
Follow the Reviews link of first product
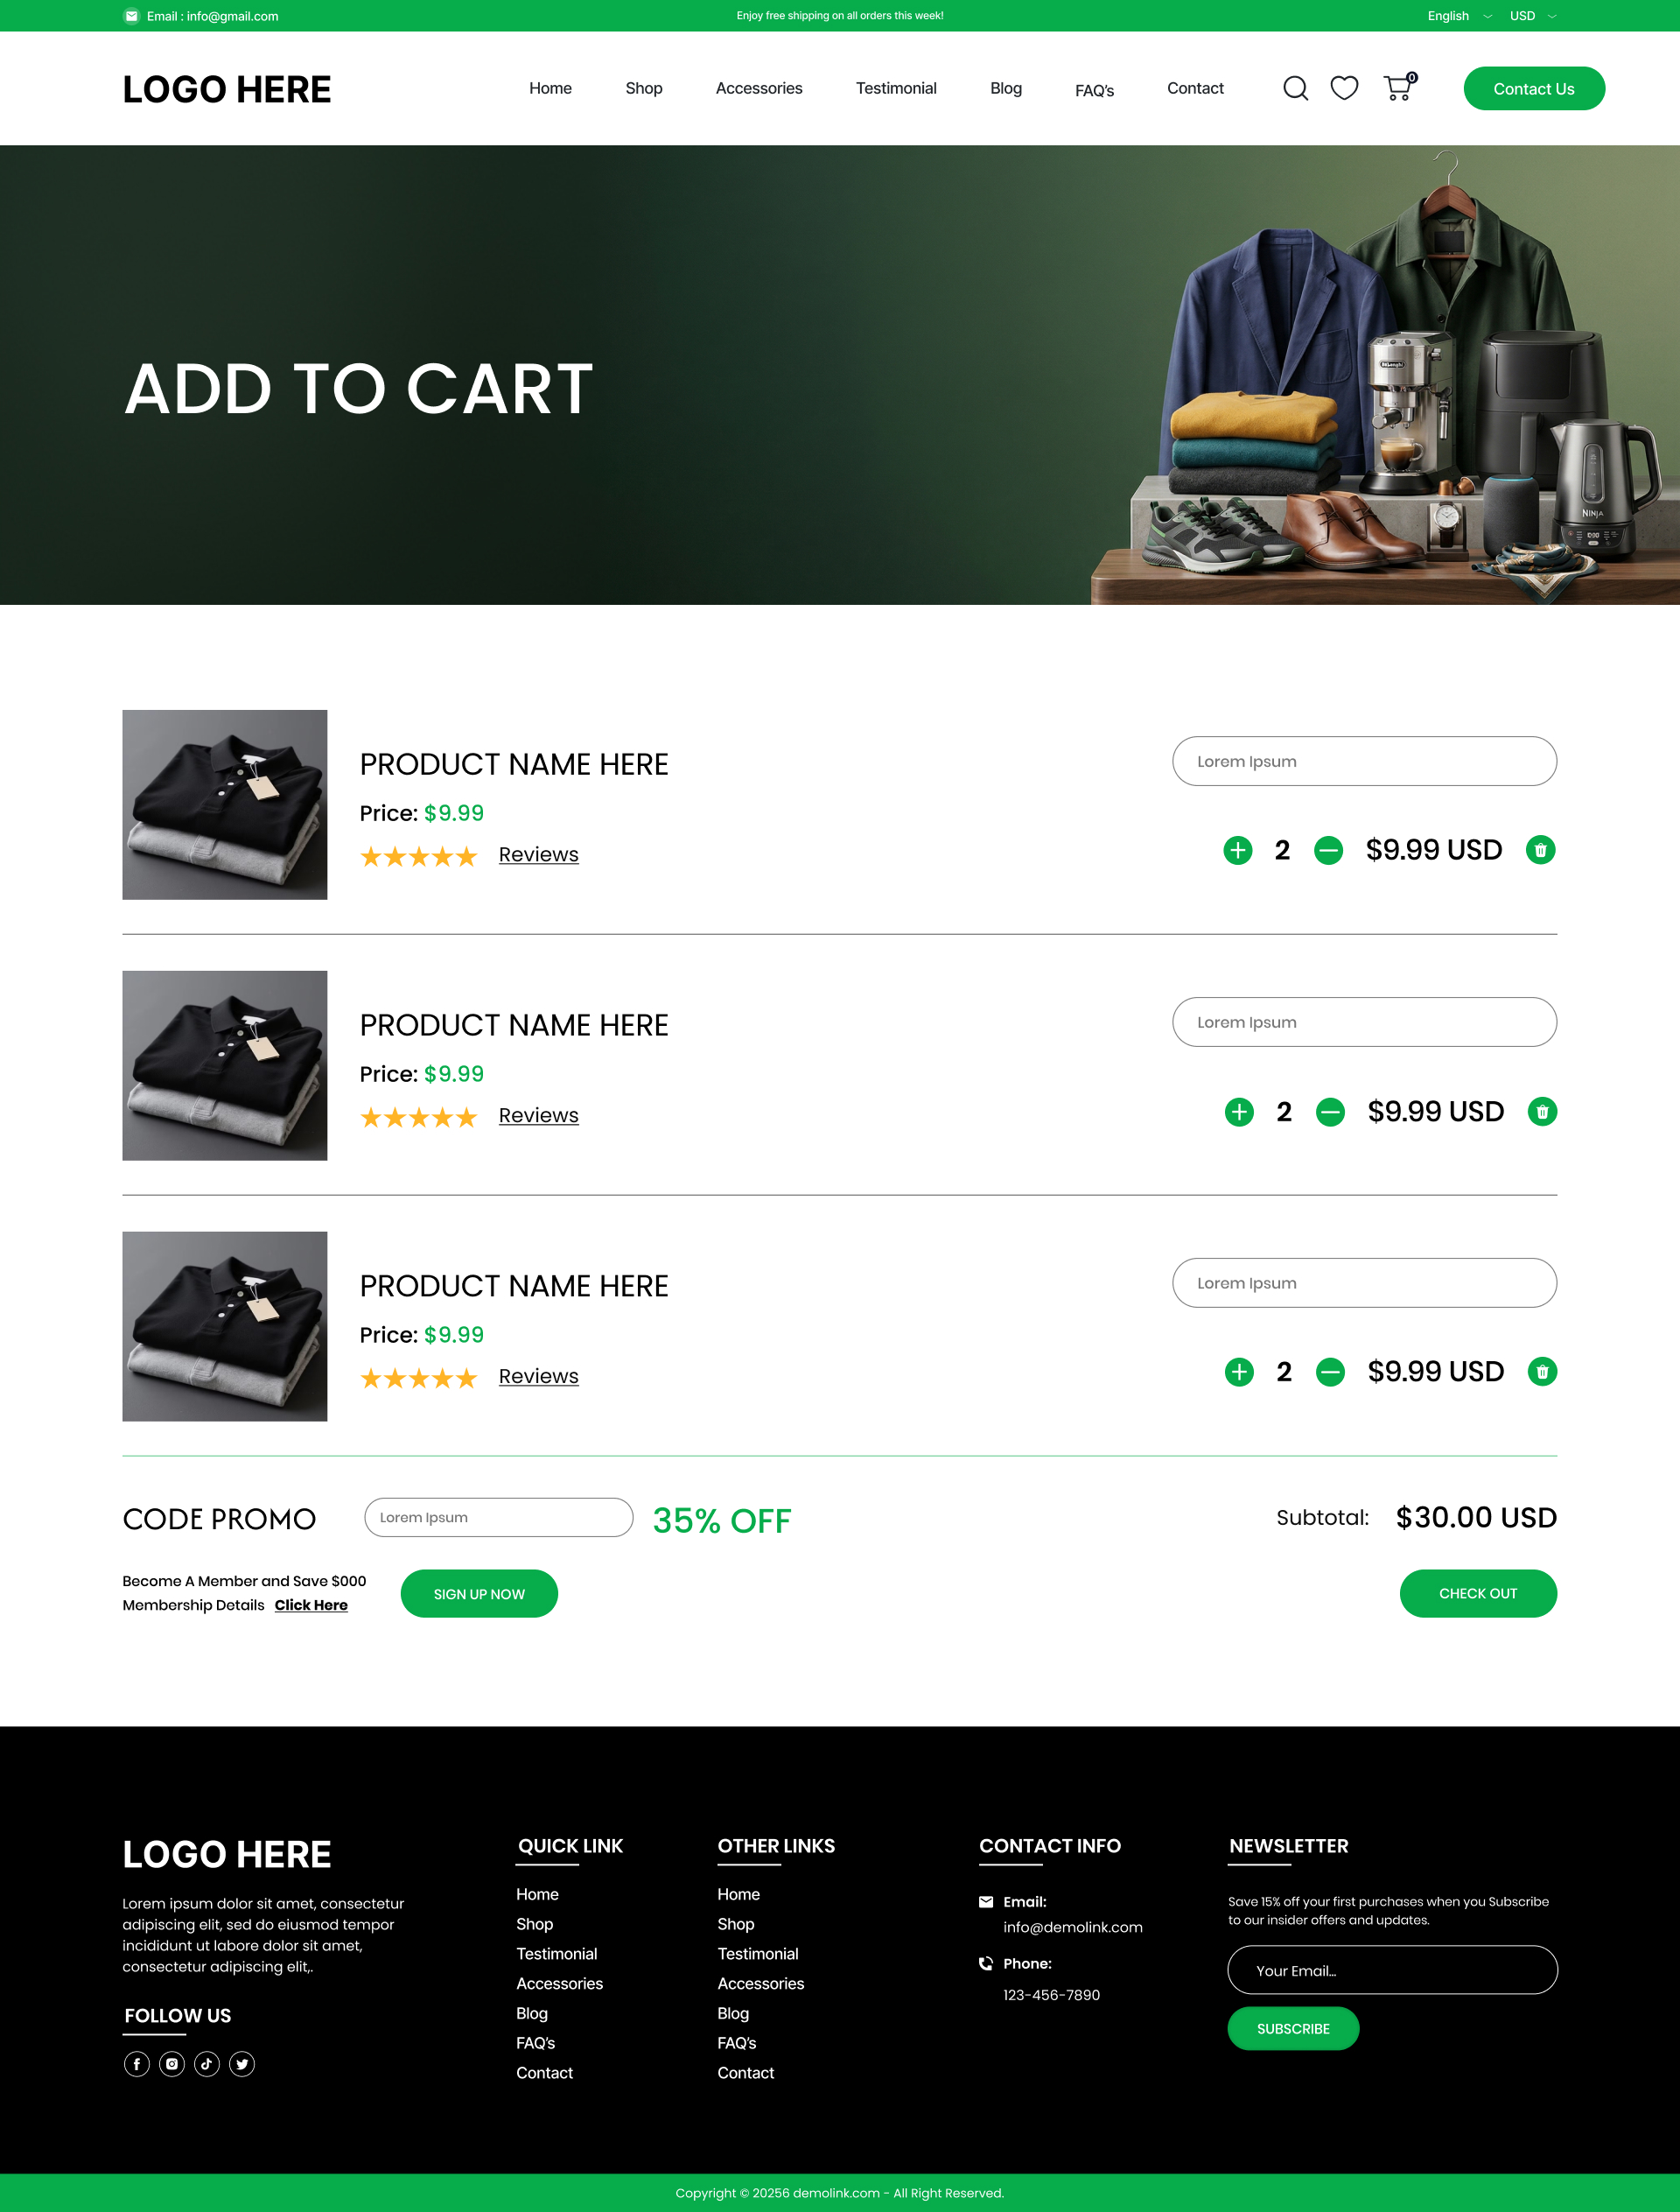pyautogui.click(x=539, y=854)
